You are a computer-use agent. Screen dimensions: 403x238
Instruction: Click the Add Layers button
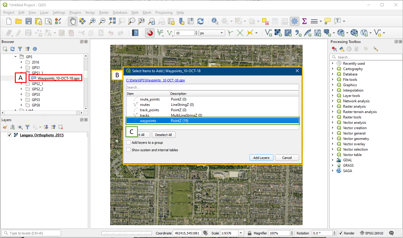point(261,158)
